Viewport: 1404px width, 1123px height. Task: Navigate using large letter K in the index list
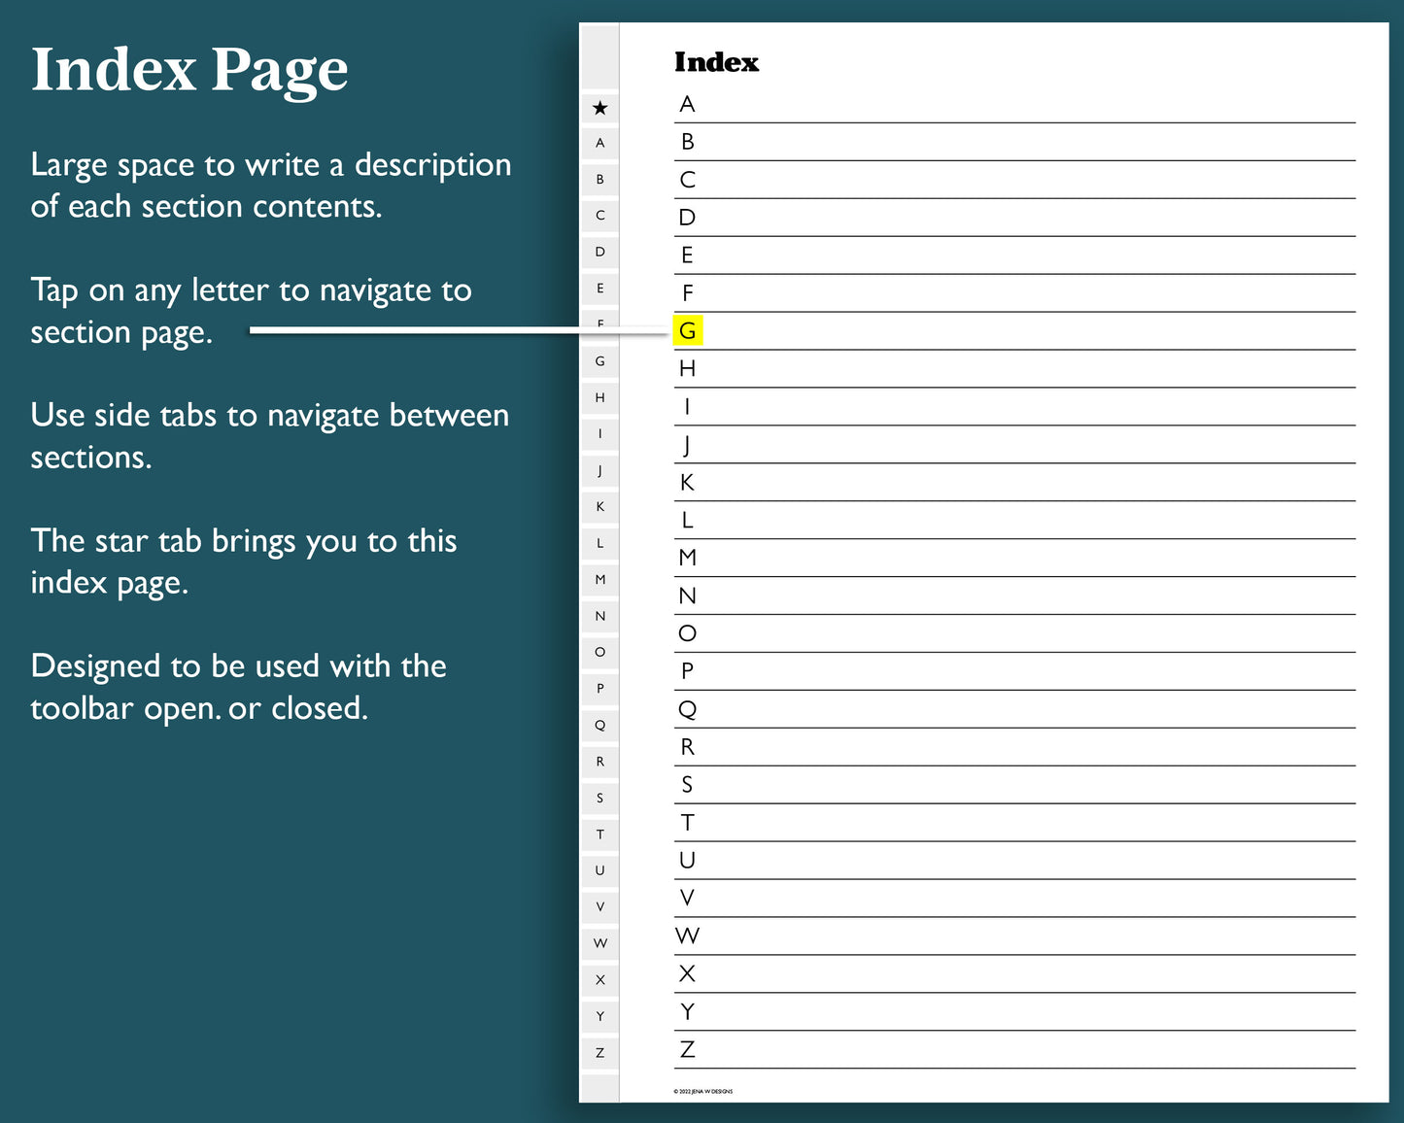pos(687,483)
